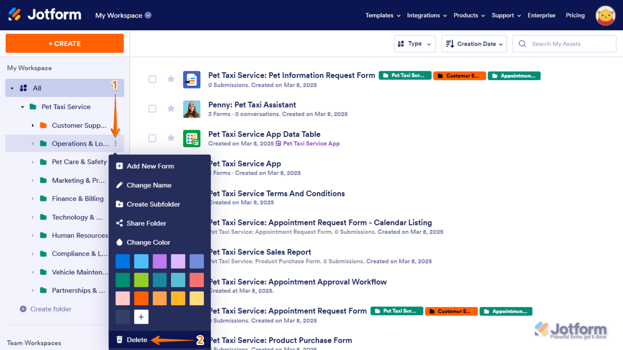Viewport: 623px width, 350px height.
Task: Click the Pet Taxi Service App Data Table icon
Action: 192,138
